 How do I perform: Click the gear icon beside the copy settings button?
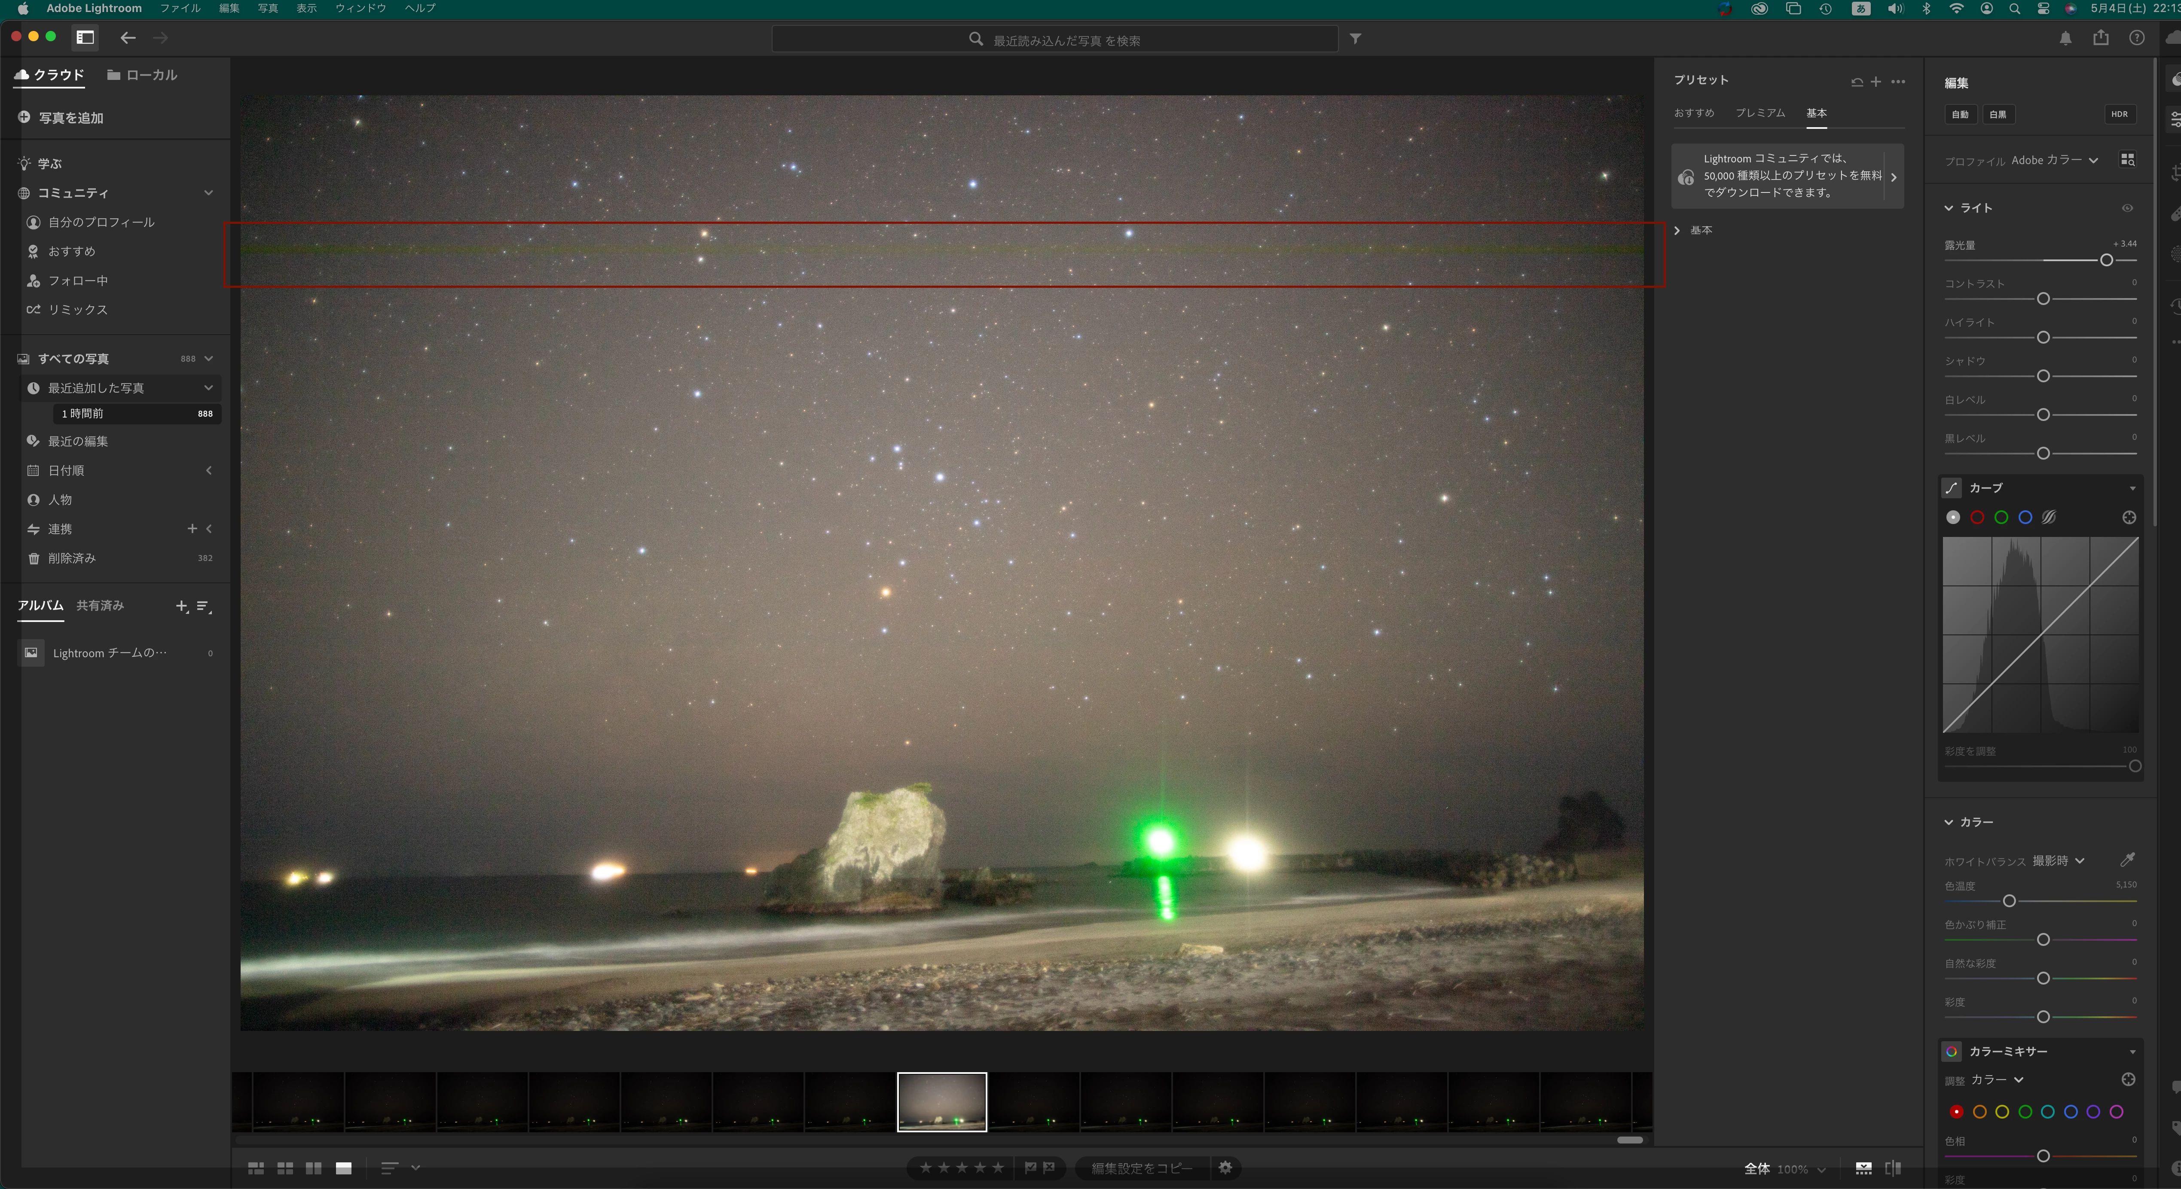(1225, 1168)
